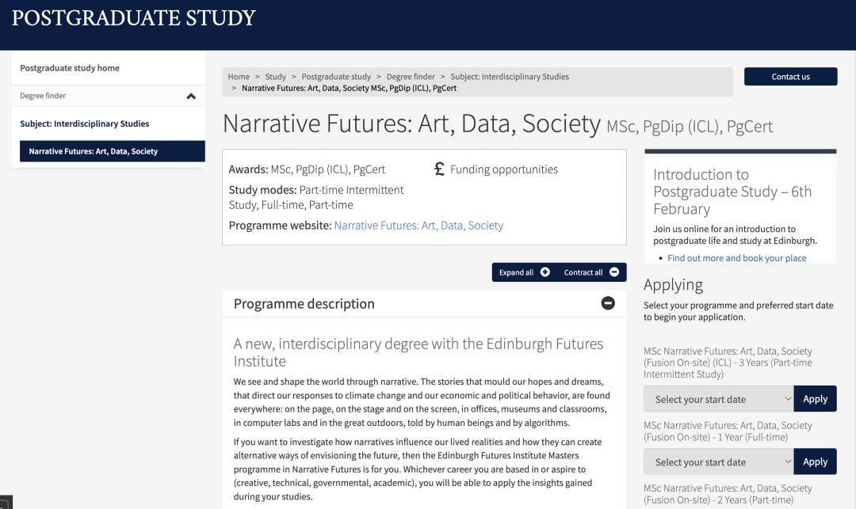This screenshot has width=856, height=509.
Task: Open start date dropdown for 3 Years programme
Action: pos(718,399)
